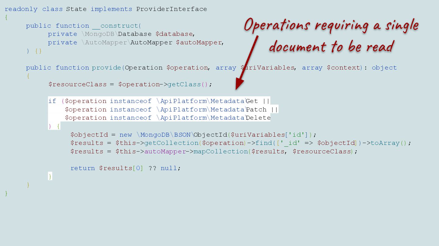Click the 'Operation' type hint in provide signature
Screen dimensions: 439x246
coord(144,68)
